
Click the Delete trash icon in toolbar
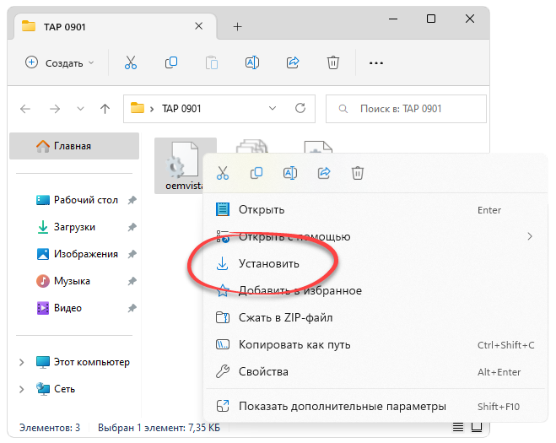coord(333,62)
